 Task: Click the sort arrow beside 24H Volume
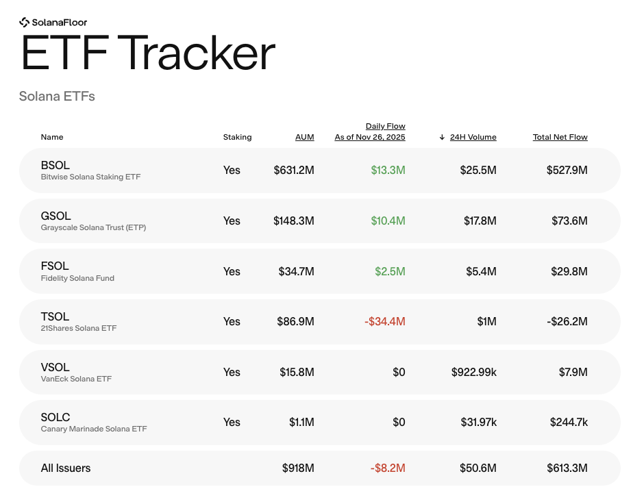click(441, 137)
